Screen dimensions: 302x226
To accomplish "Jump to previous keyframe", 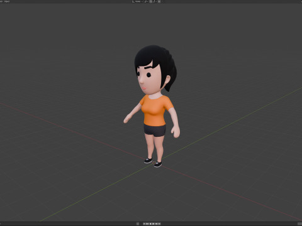I will [x=147, y=224].
